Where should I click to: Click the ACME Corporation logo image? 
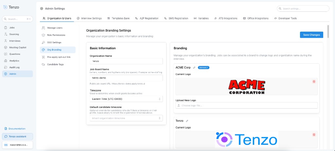(x=247, y=86)
